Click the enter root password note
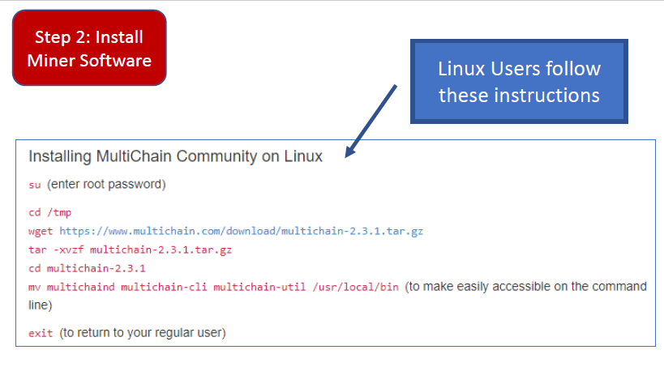664x367 pixels. coord(106,185)
